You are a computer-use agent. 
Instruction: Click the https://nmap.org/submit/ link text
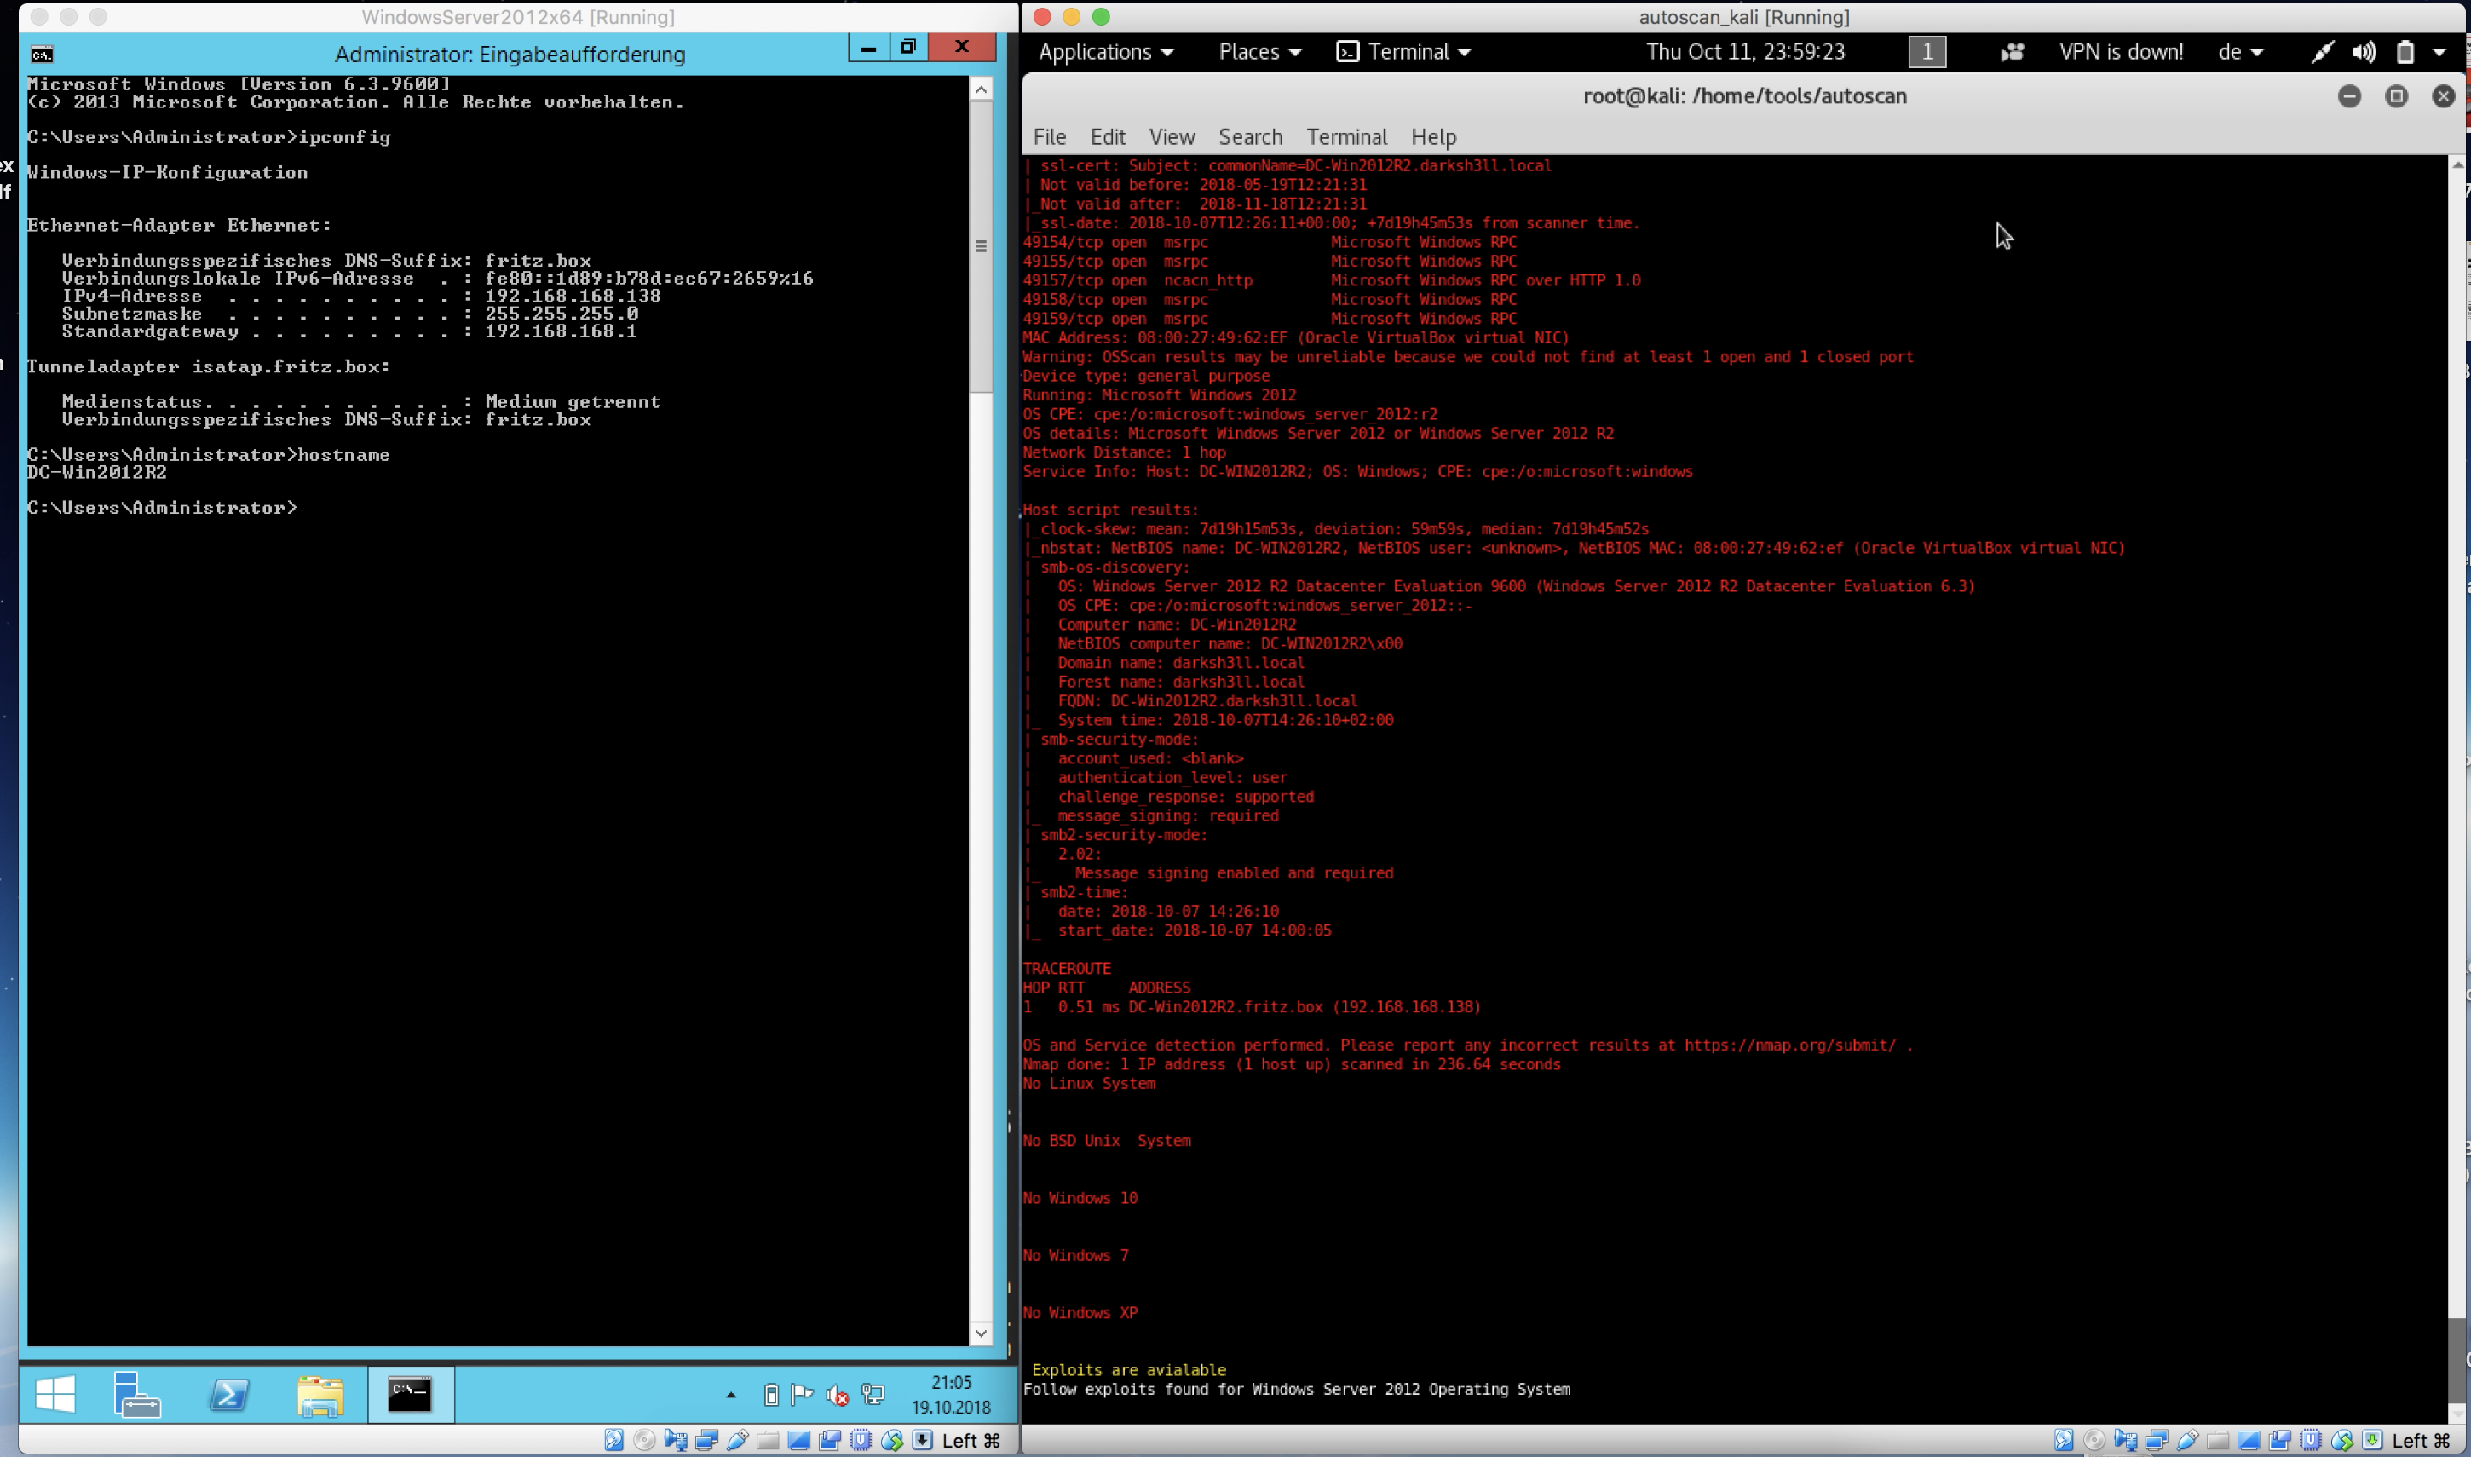point(1791,1045)
